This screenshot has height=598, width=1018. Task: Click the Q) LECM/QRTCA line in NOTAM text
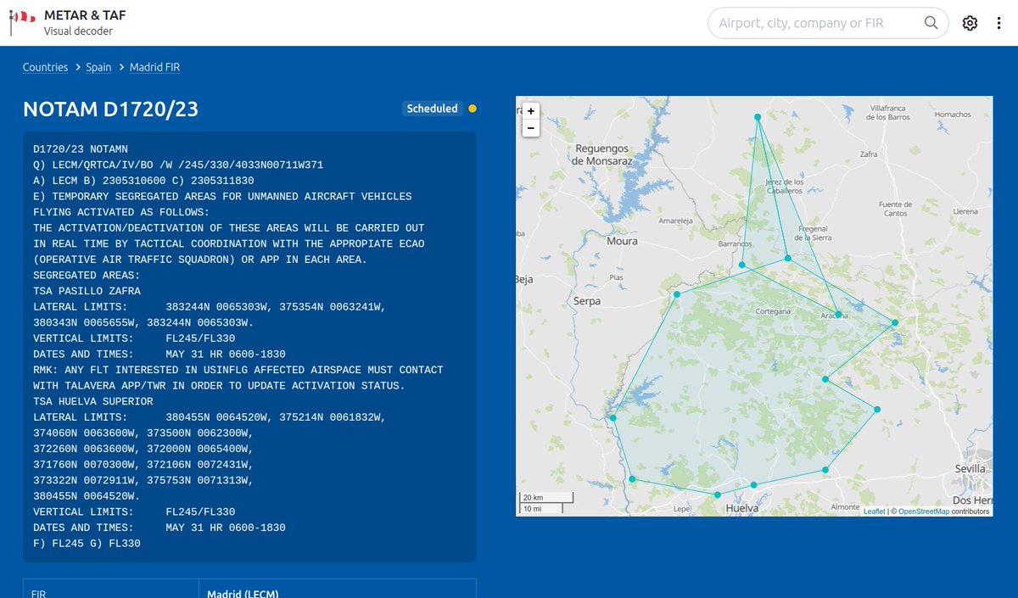click(x=178, y=165)
